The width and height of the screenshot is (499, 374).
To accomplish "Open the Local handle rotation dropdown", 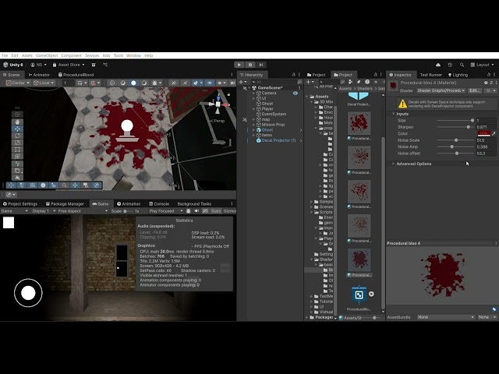I will [44, 83].
